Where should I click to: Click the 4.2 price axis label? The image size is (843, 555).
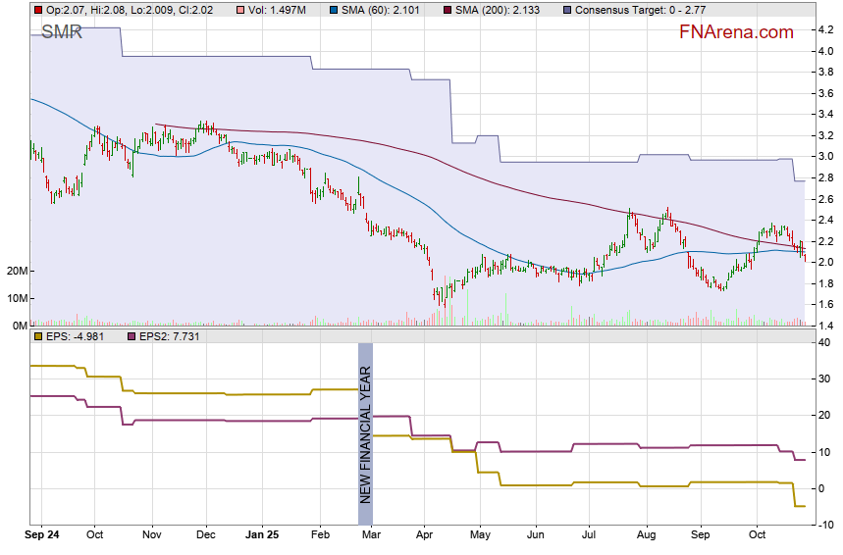pos(825,29)
